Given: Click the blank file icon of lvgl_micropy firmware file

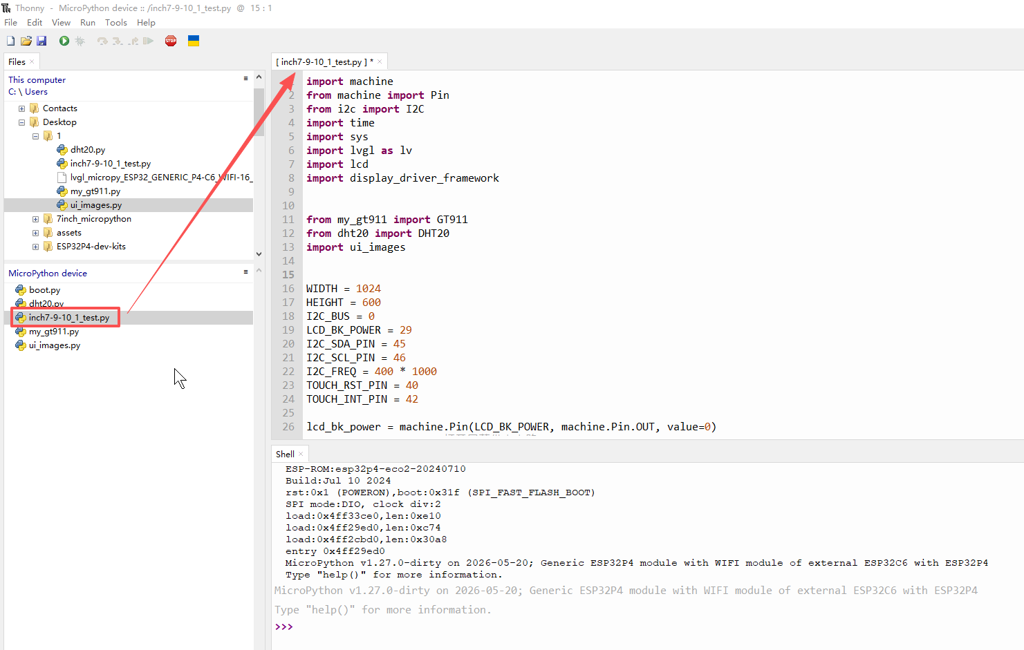Looking at the screenshot, I should pos(62,178).
